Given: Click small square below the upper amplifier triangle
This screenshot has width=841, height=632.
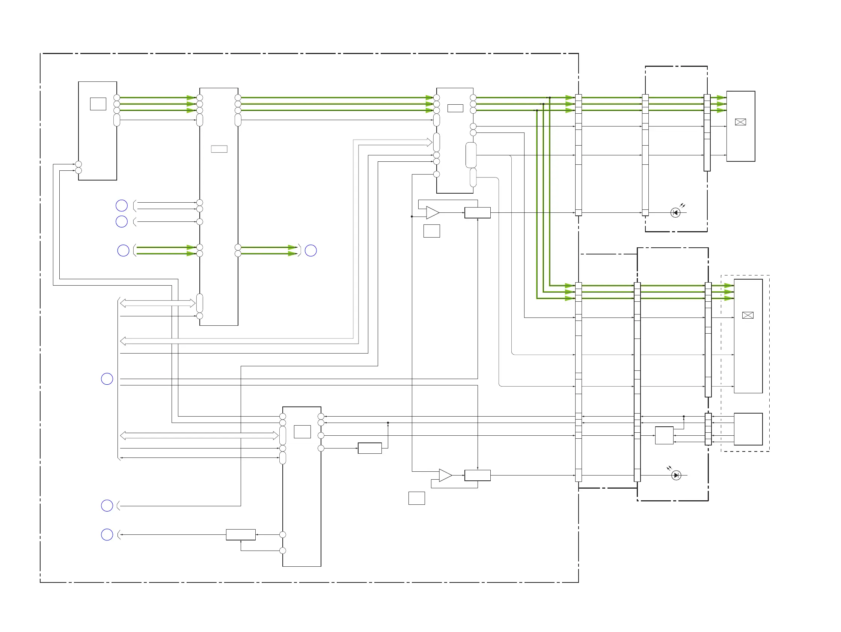Looking at the screenshot, I should pyautogui.click(x=431, y=231).
